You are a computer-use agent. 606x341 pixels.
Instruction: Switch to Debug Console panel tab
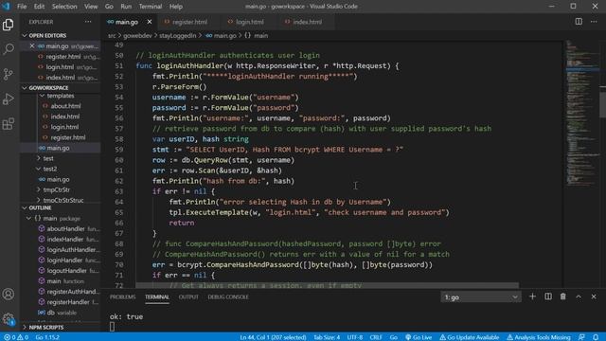click(228, 296)
